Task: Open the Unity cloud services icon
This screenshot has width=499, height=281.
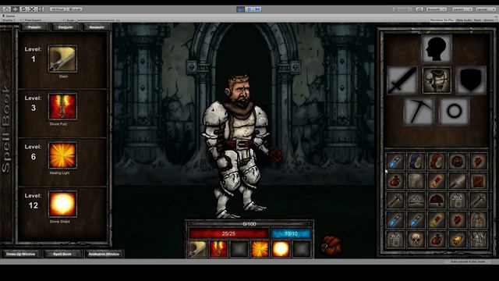Action: pos(419,9)
